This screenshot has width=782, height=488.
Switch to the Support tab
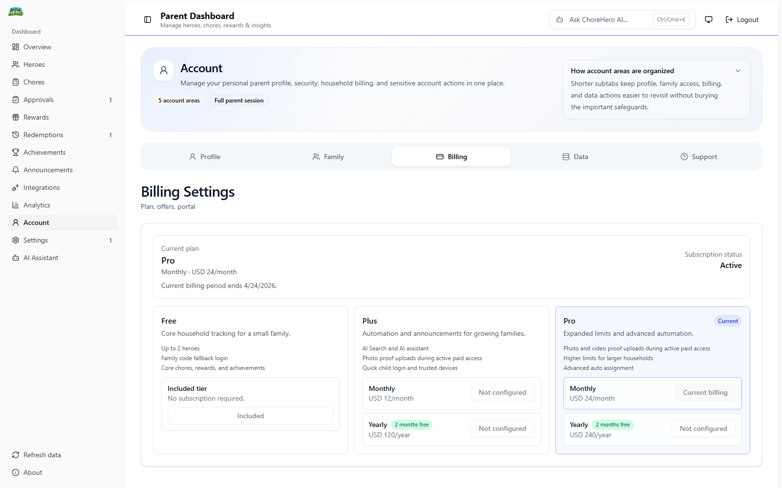[x=698, y=157]
